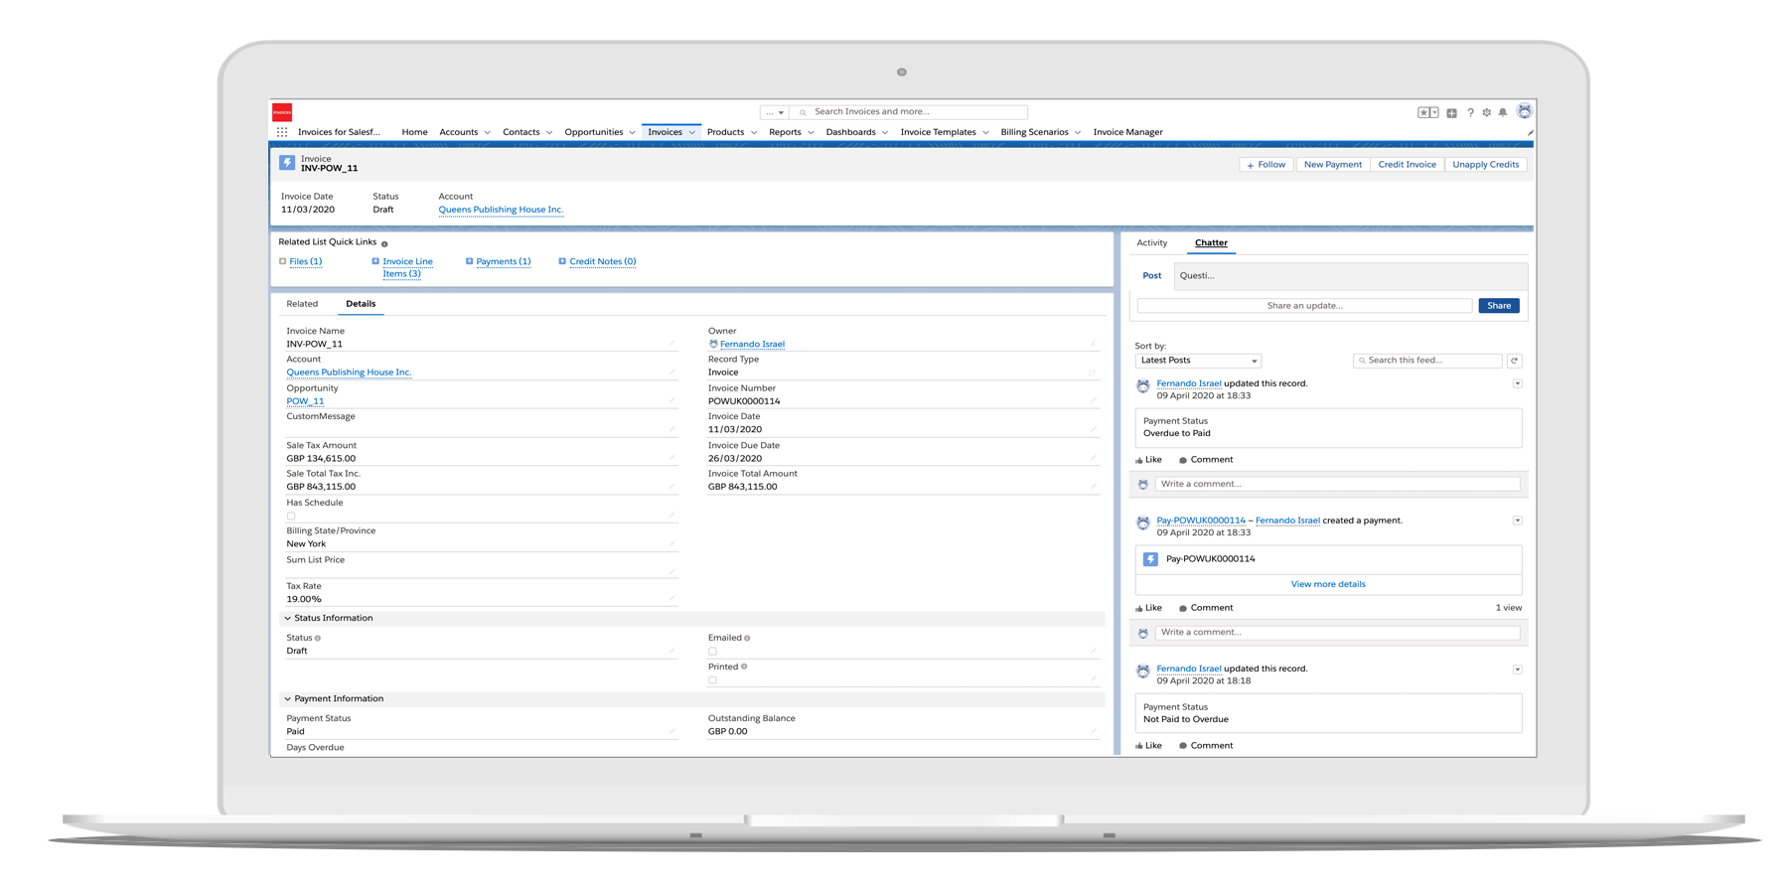
Task: Open global actions plus icon
Action: (1451, 113)
